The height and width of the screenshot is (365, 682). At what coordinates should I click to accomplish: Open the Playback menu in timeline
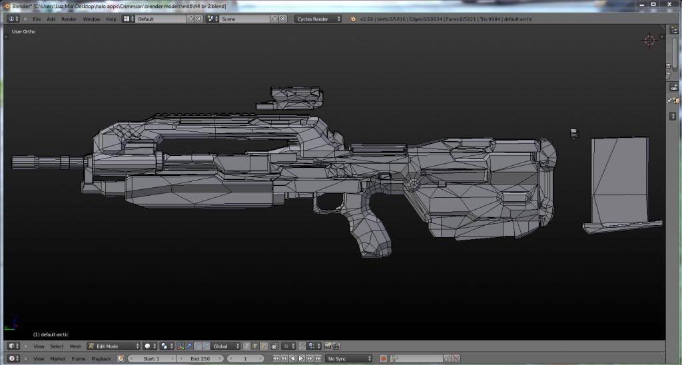101,359
